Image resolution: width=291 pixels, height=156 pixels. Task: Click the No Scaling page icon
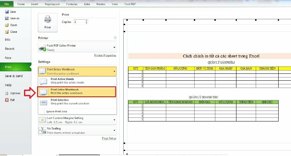(42, 131)
